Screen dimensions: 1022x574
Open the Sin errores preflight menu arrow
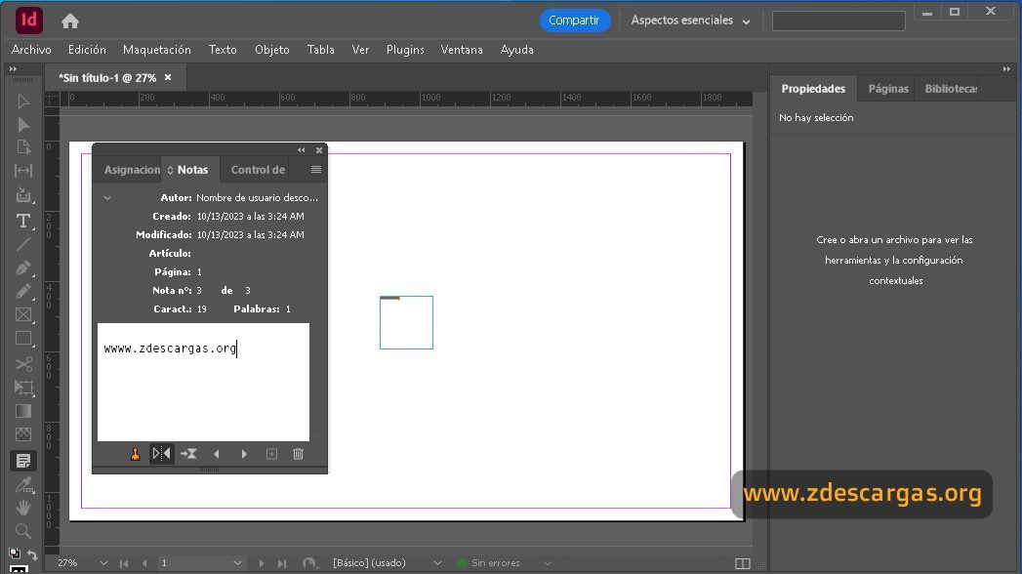[x=548, y=563]
